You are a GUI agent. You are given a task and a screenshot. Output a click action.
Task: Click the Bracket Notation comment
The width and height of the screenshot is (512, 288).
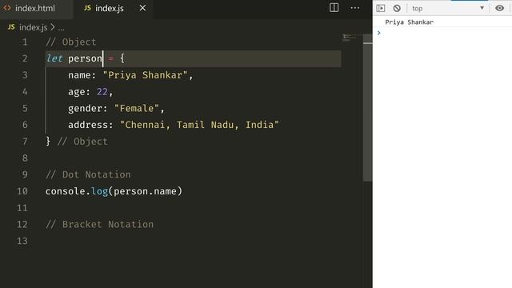point(99,224)
